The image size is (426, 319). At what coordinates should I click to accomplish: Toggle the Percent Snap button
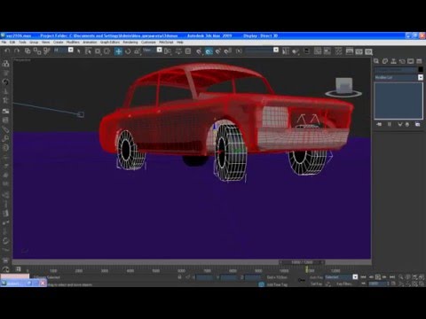click(218, 51)
